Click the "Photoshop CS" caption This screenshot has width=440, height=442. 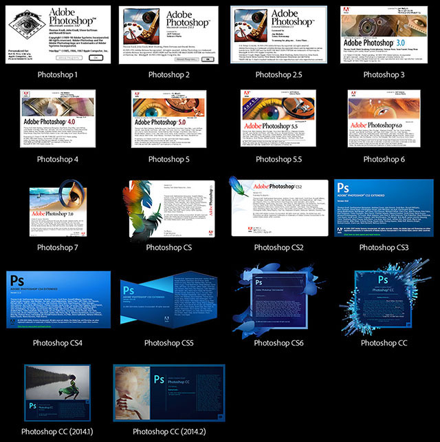tap(169, 247)
